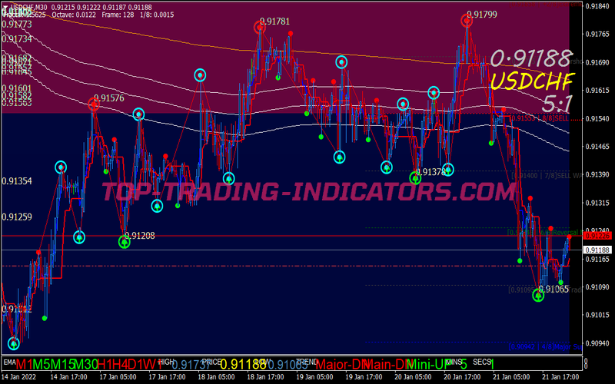
Task: Click the green arrow marker at 0.91208
Action: (x=125, y=242)
